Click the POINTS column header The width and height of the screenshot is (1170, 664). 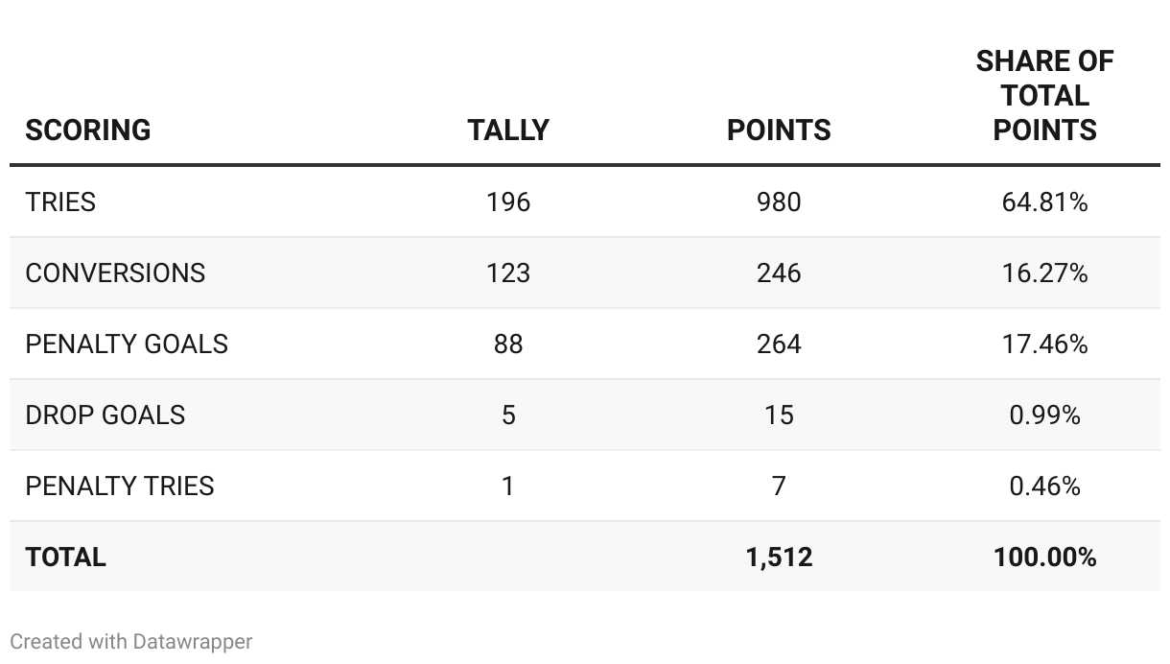coord(778,130)
